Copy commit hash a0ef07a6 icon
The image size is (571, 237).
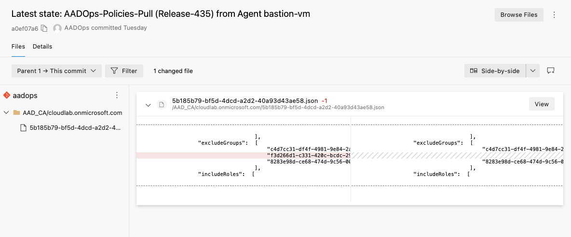point(44,28)
